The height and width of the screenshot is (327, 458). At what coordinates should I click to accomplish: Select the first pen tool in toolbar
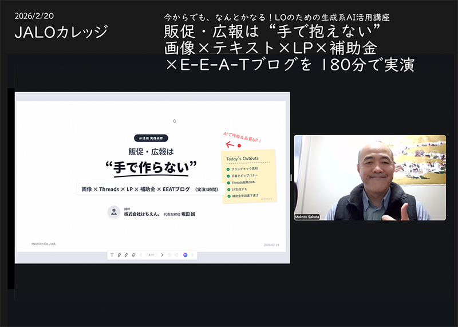coord(119,255)
